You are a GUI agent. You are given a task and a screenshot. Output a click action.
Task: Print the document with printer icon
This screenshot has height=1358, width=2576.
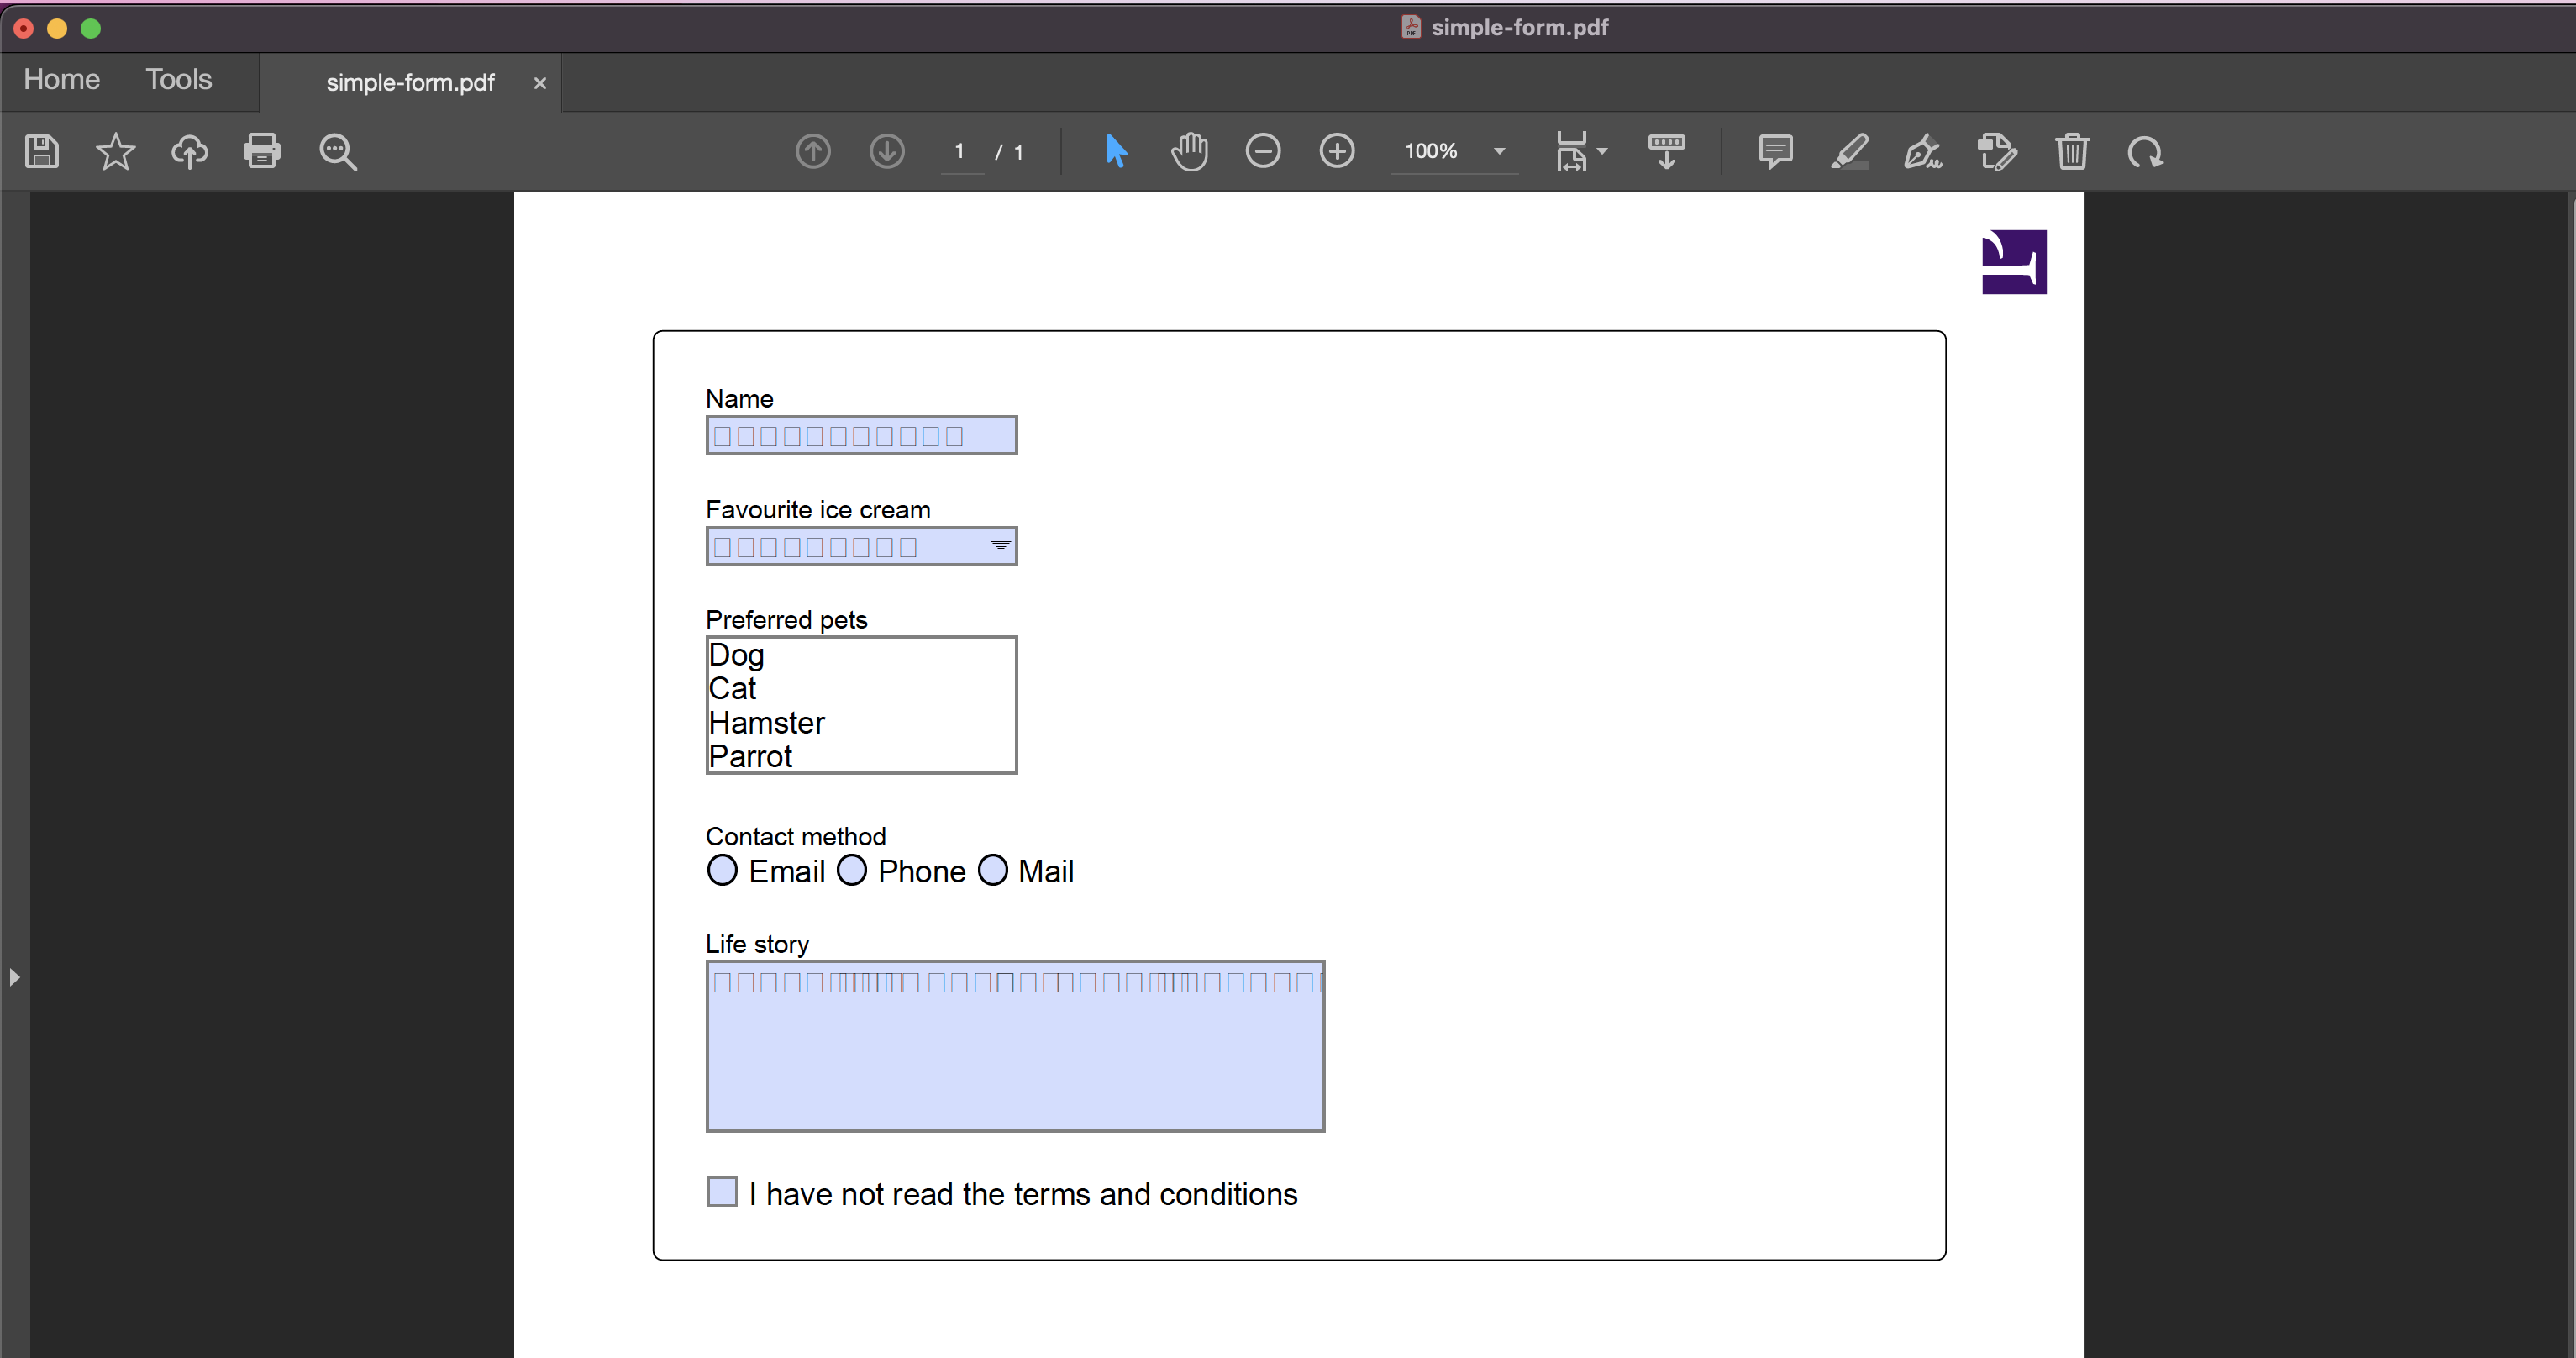(262, 151)
